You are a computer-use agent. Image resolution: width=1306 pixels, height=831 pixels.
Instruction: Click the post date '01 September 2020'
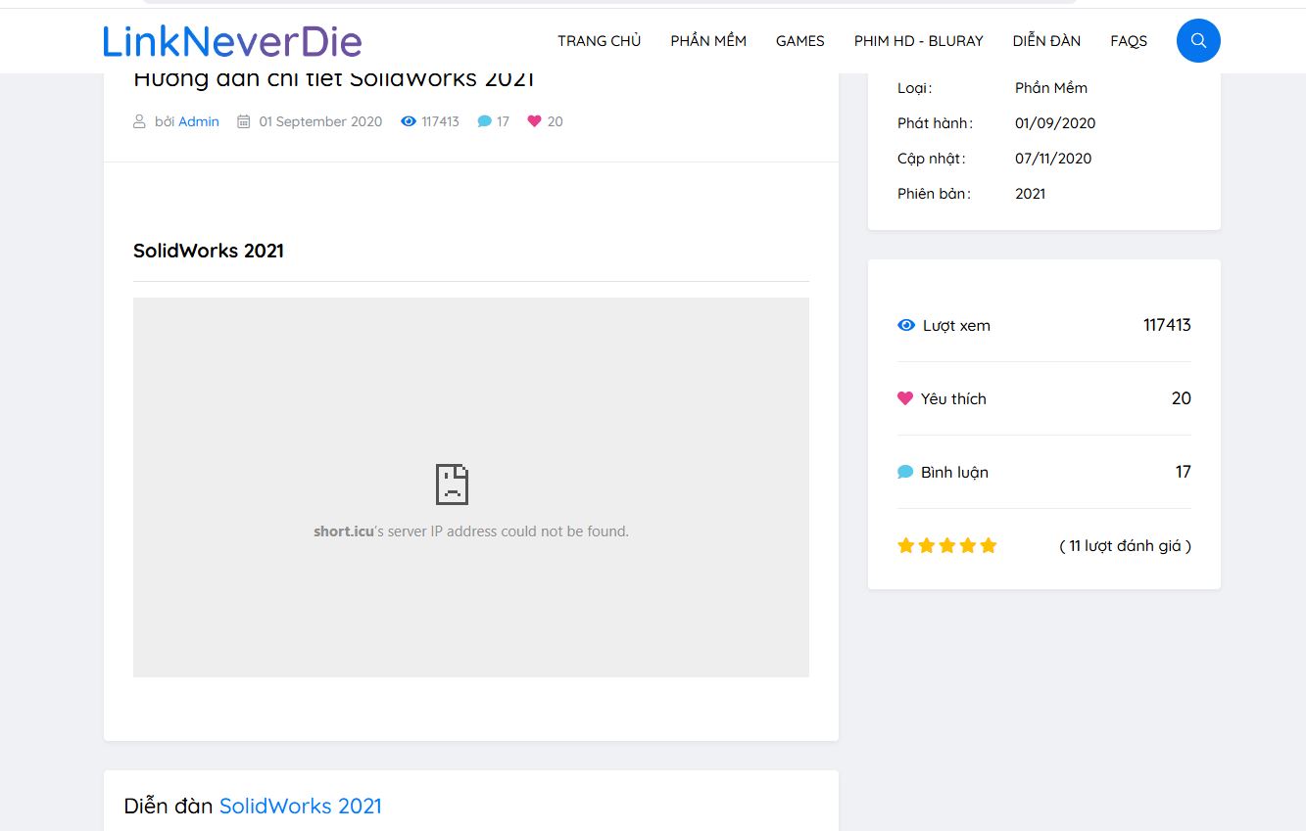click(320, 121)
